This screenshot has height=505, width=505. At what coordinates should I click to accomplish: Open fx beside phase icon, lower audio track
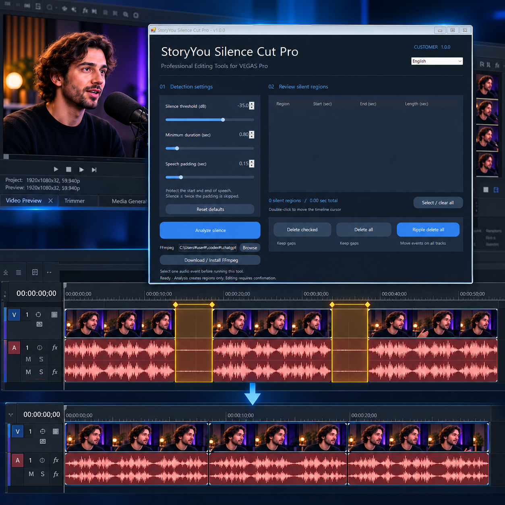(56, 460)
